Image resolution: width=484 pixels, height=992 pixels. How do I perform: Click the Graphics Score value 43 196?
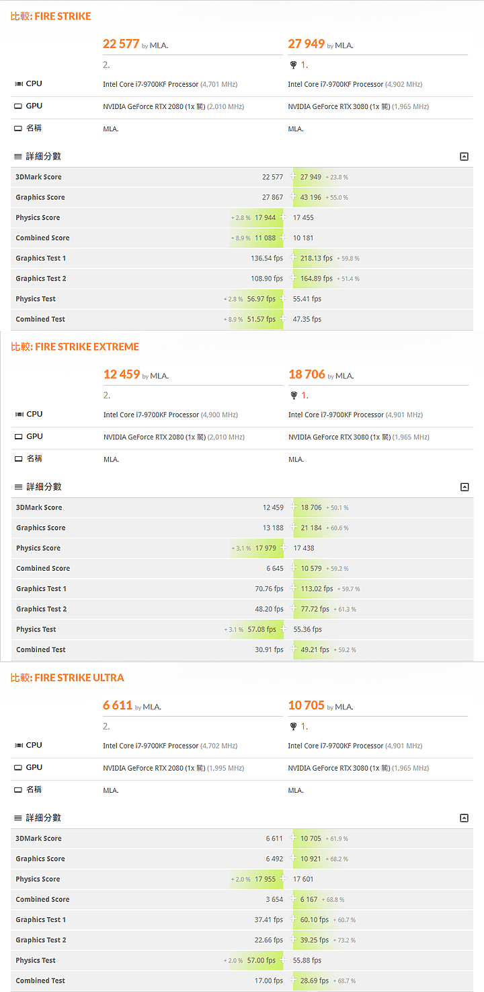tap(311, 197)
